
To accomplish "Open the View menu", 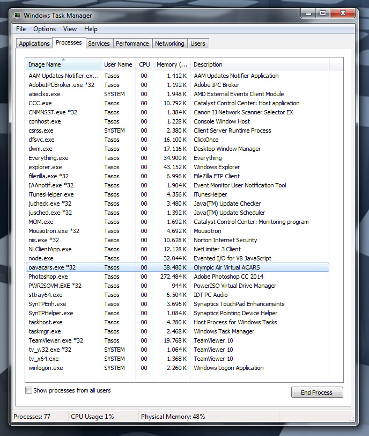I will (70, 29).
